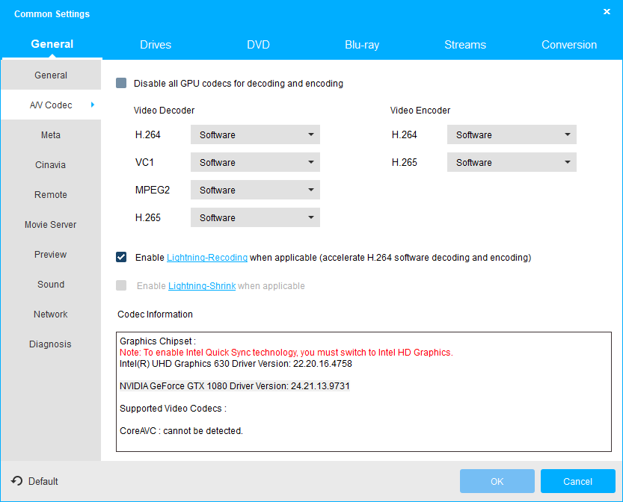Image resolution: width=623 pixels, height=502 pixels.
Task: Switch to the DVD tab
Action: (258, 44)
